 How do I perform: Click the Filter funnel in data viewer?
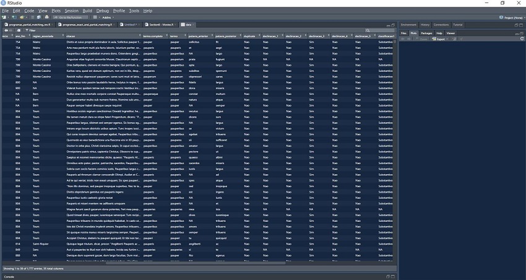pyautogui.click(x=30, y=30)
